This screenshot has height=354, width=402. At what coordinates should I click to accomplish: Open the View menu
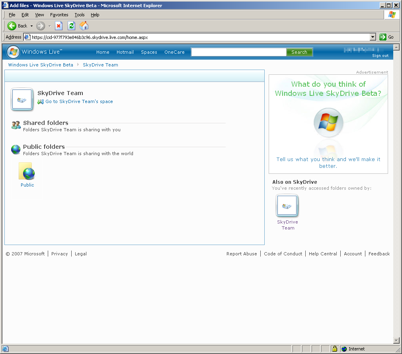[39, 15]
